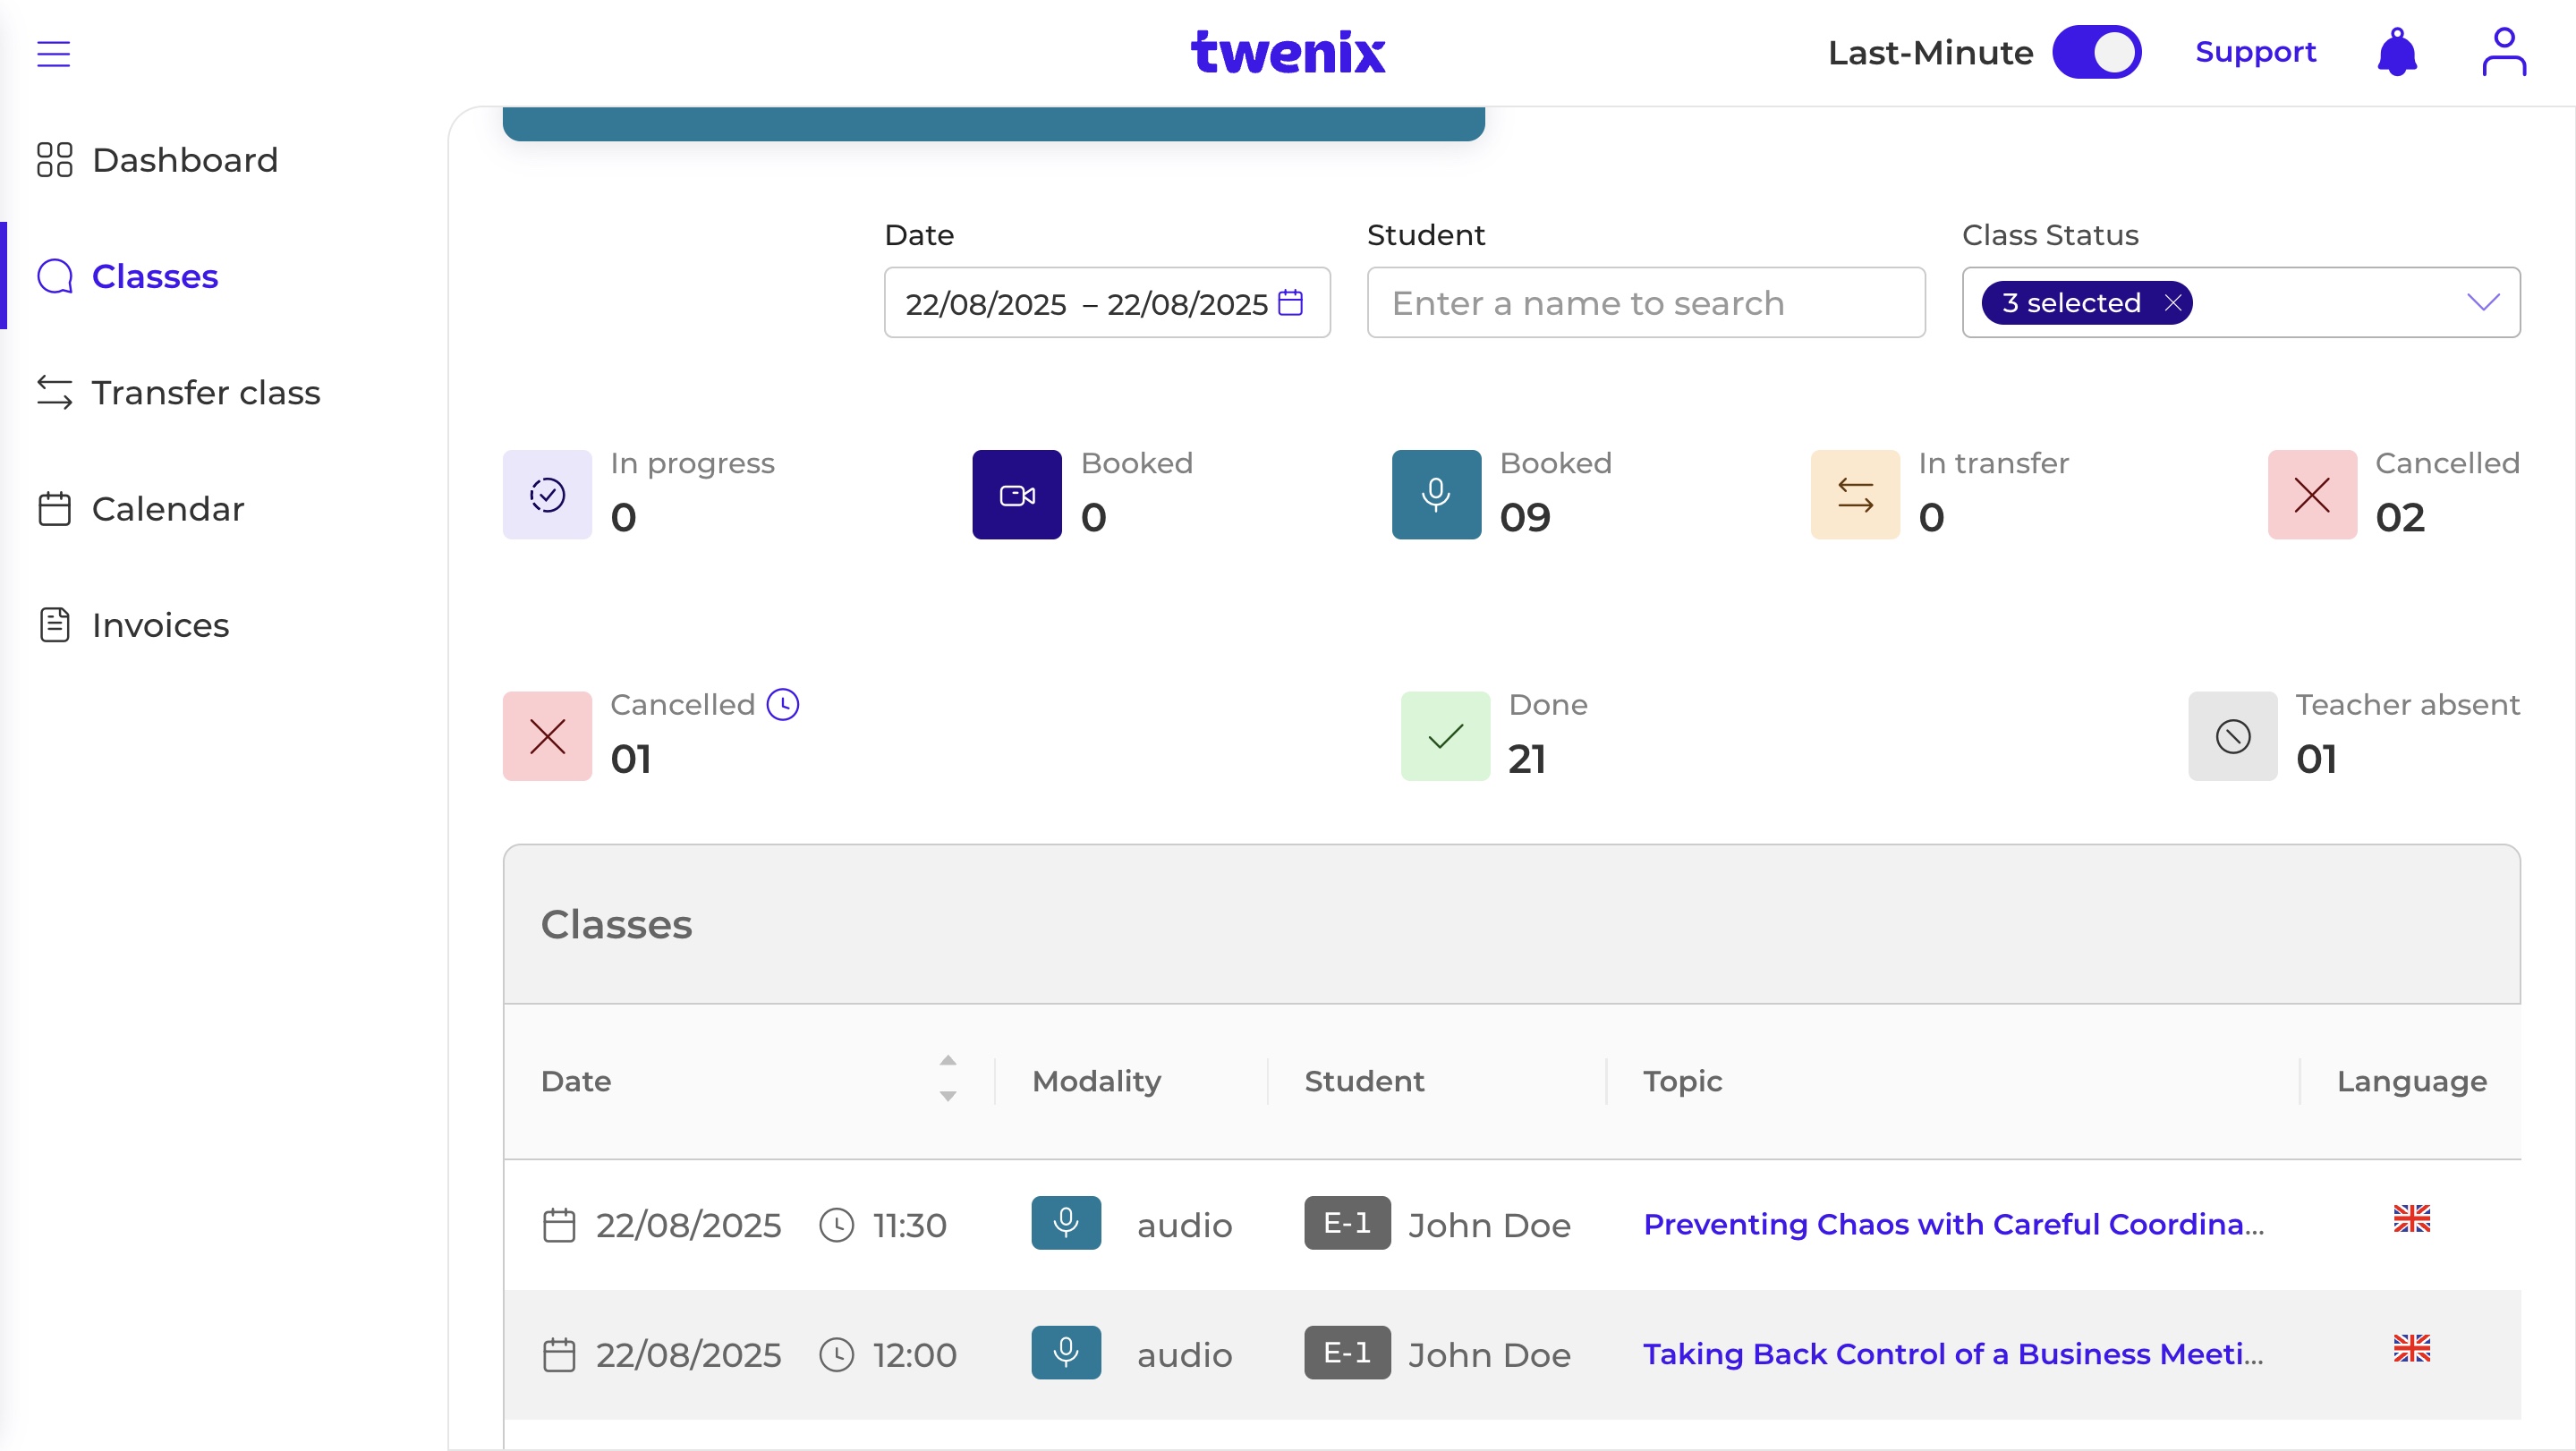This screenshot has width=2576, height=1451.
Task: Click the calendar icon in date field
Action: tap(1291, 302)
